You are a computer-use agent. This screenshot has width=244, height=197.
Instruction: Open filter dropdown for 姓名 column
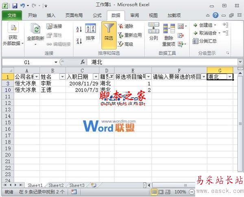(63, 77)
